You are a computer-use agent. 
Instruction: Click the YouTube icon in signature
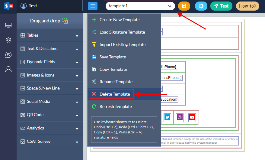(192, 117)
